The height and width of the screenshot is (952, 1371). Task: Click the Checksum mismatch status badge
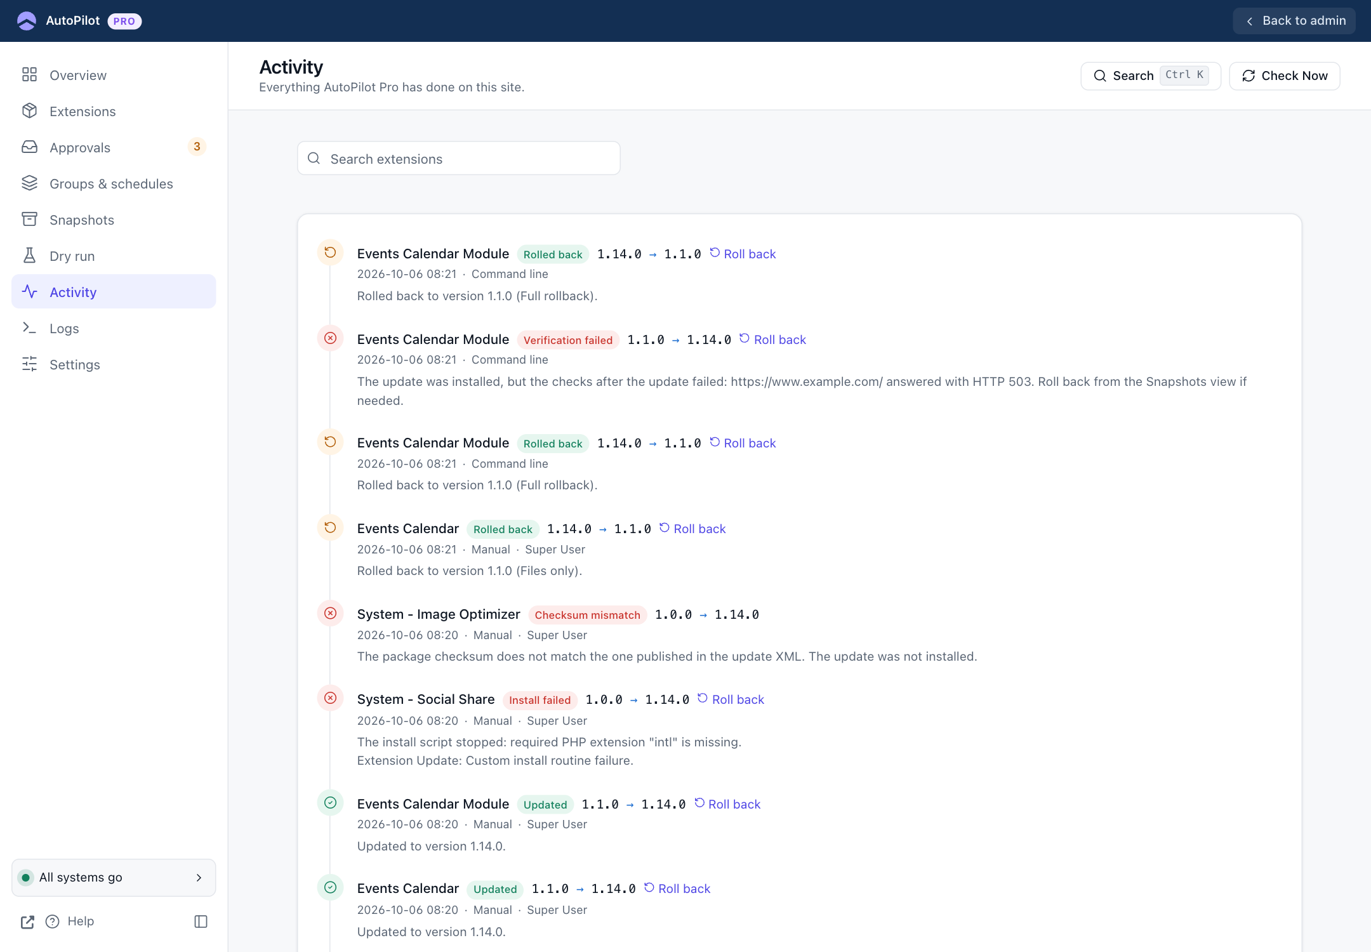click(587, 615)
